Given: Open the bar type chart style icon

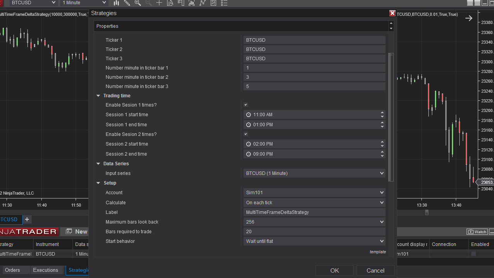Looking at the screenshot, I should [116, 3].
